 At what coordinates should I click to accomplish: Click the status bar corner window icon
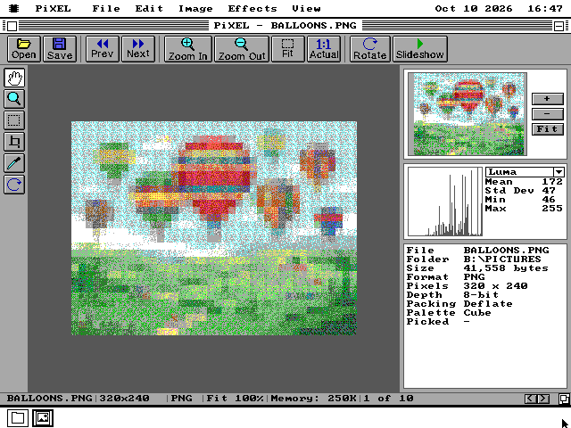click(x=564, y=399)
